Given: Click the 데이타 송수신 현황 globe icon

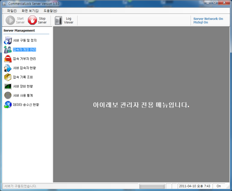Looking at the screenshot, I should [8, 104].
